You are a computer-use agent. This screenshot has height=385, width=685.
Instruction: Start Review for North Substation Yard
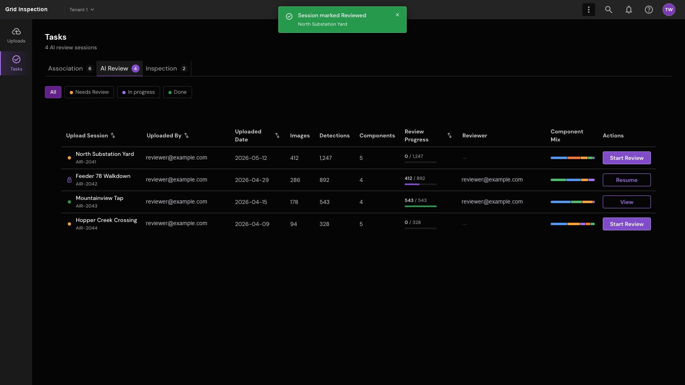pos(626,158)
